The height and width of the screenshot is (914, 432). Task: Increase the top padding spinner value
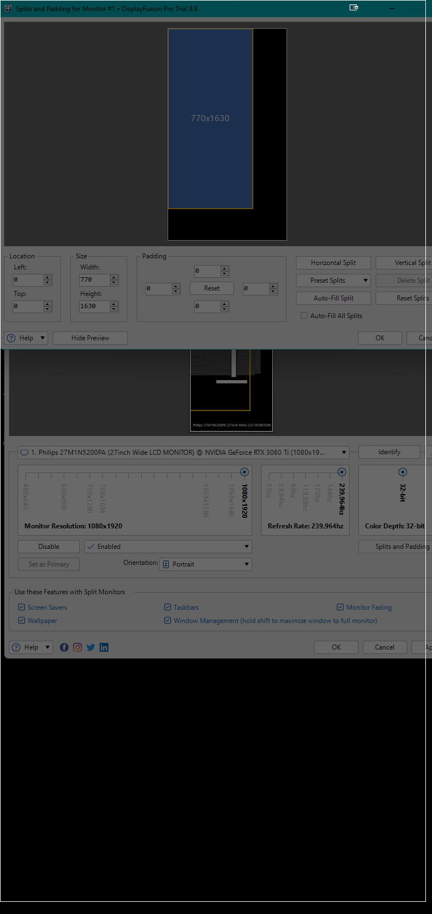coord(225,268)
